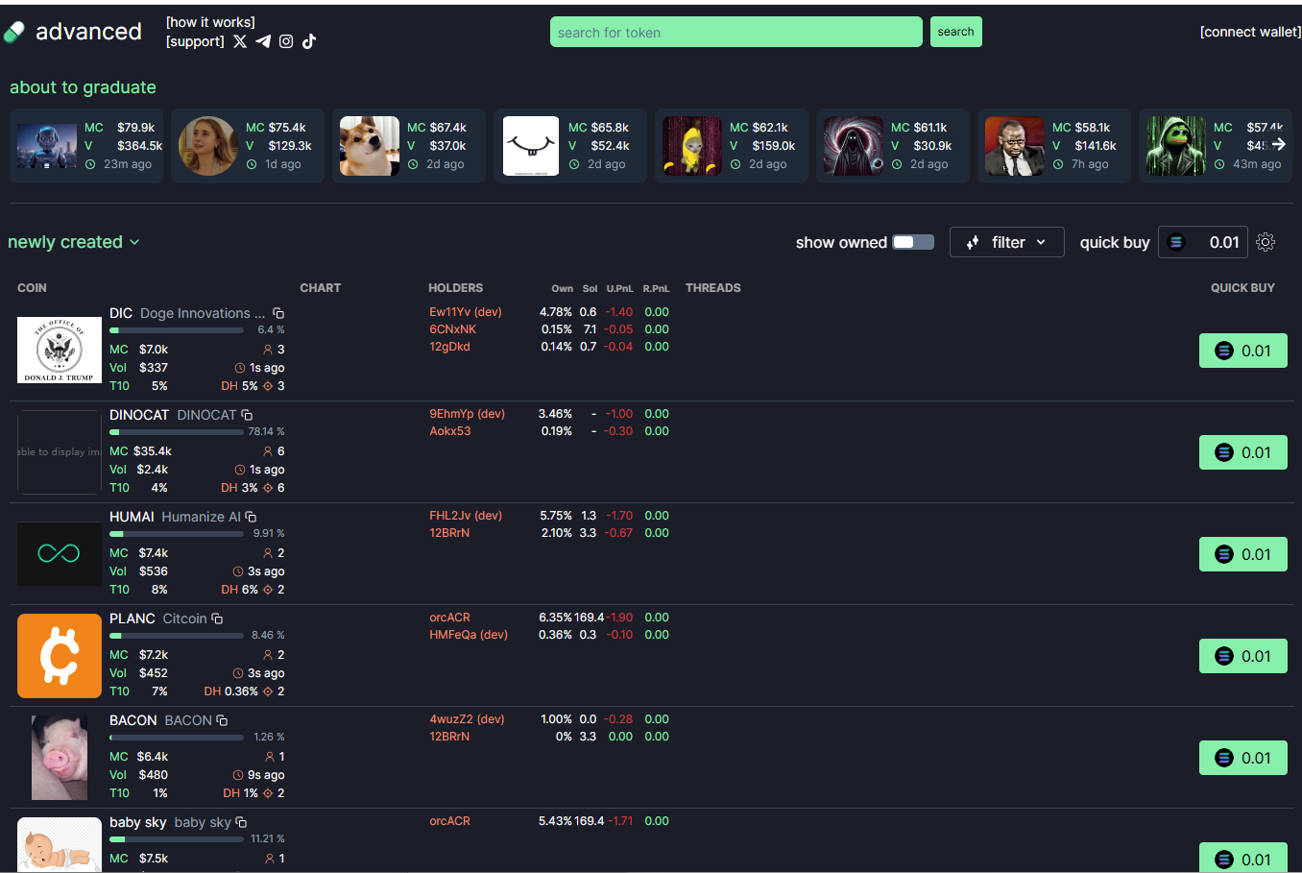Toggle the show owned switch
Image resolution: width=1302 pixels, height=873 pixels.
pyautogui.click(x=912, y=242)
